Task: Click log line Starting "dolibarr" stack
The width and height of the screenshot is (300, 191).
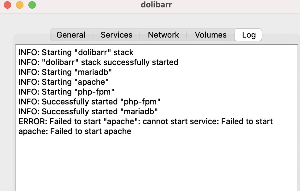Action: coord(76,52)
